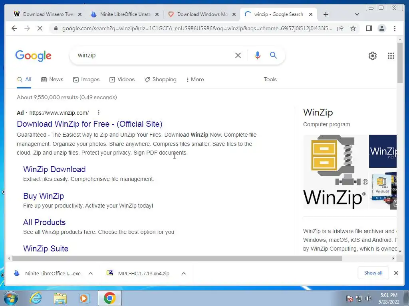The image size is (409, 306).
Task: Submit search with magnifier icon
Action: (273, 55)
